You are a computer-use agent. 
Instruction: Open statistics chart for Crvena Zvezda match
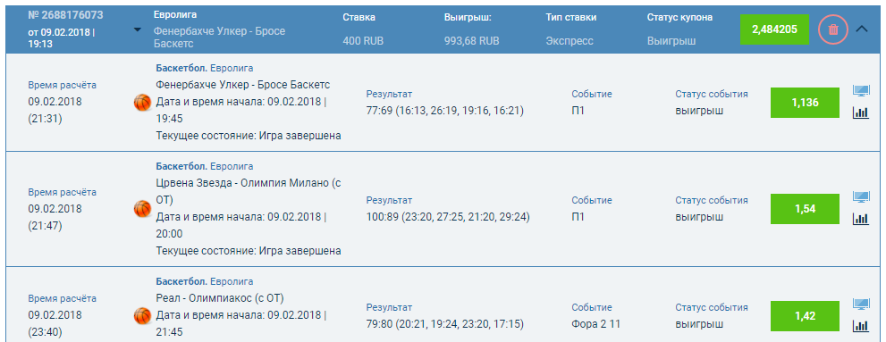pyautogui.click(x=860, y=219)
